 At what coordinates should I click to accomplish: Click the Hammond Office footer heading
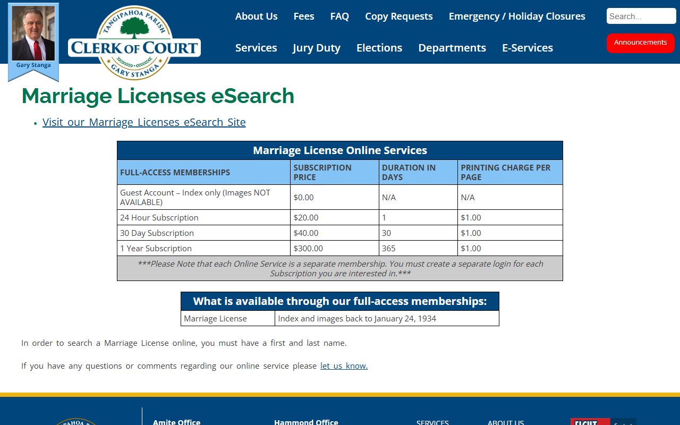306,422
